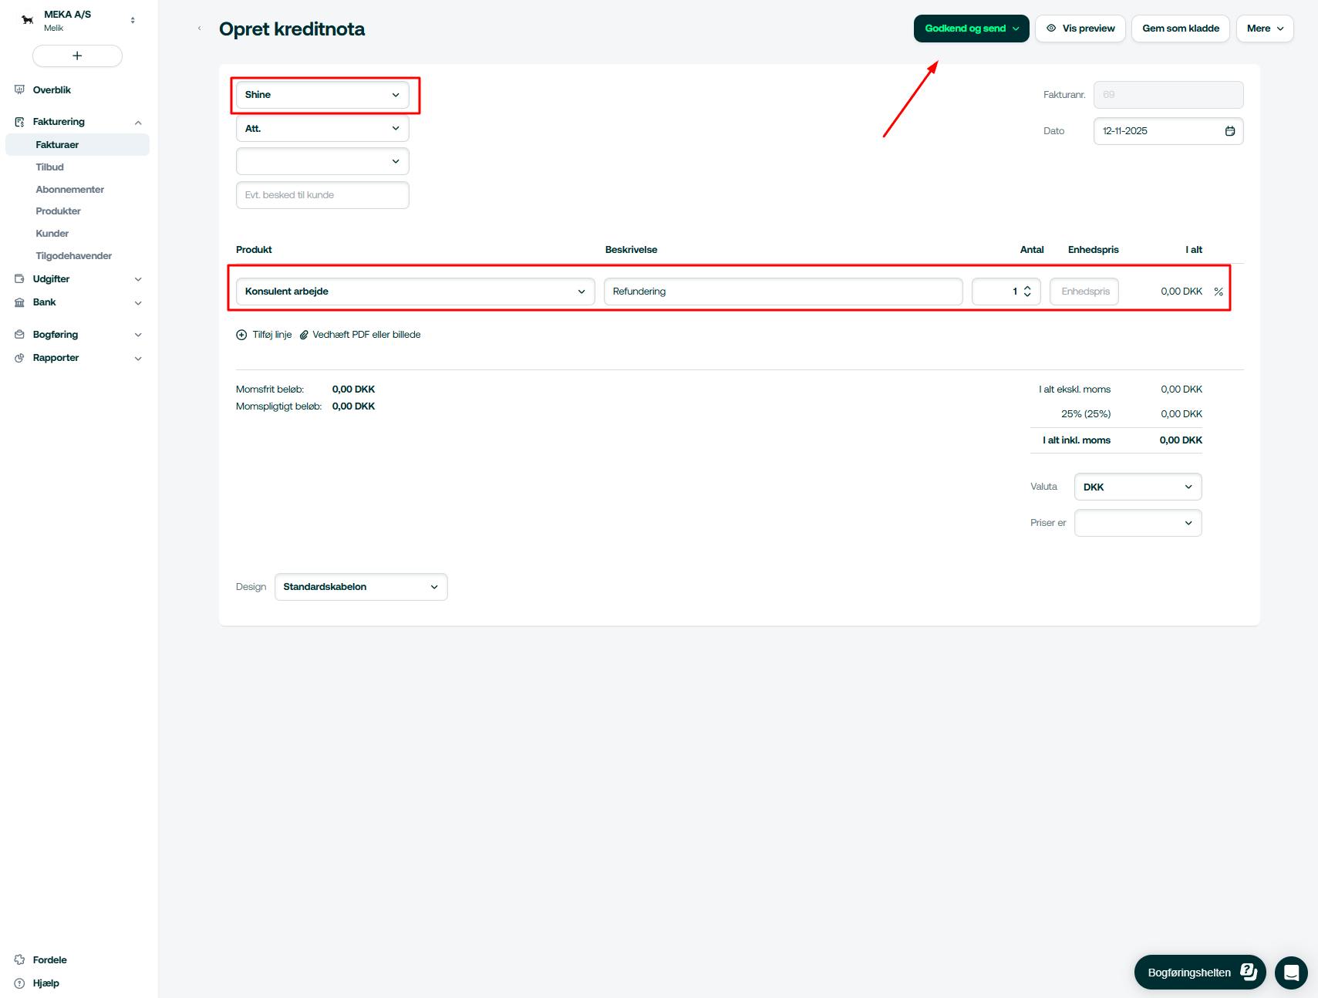Click the paperclip attach PDF icon
Screen dimensions: 1318x998
point(304,335)
